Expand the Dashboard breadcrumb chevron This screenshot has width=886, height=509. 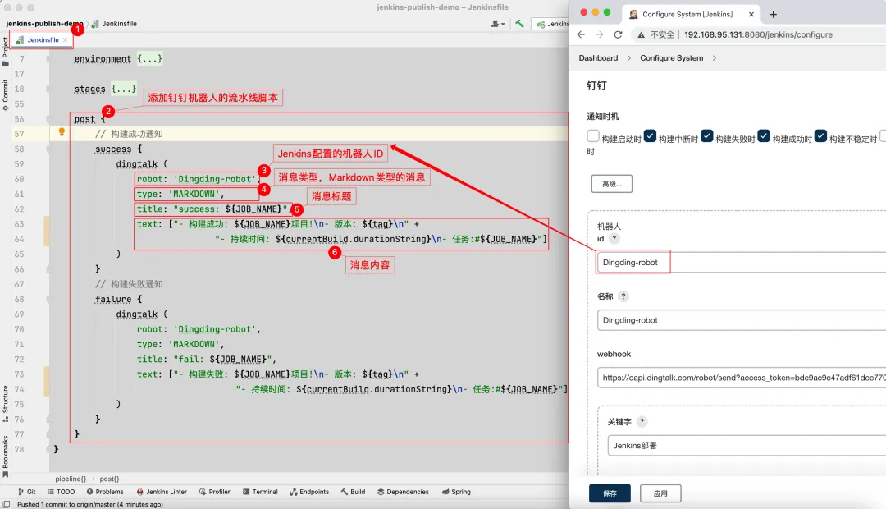(629, 57)
